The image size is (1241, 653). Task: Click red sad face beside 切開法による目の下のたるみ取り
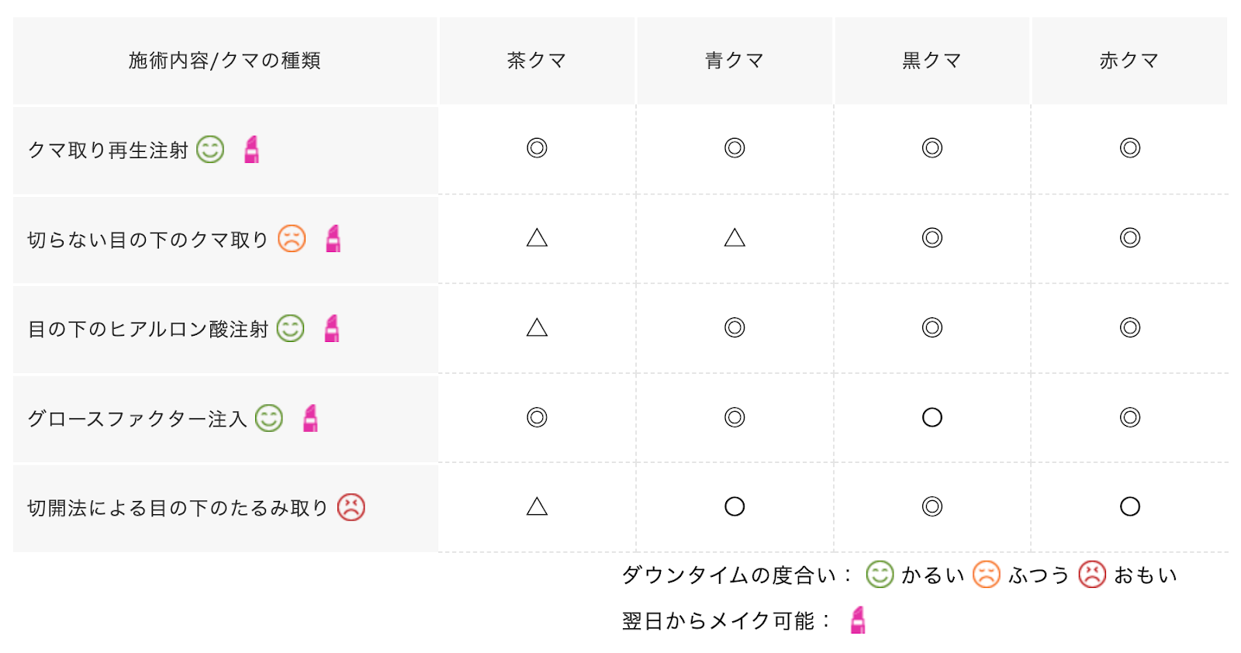coord(351,507)
